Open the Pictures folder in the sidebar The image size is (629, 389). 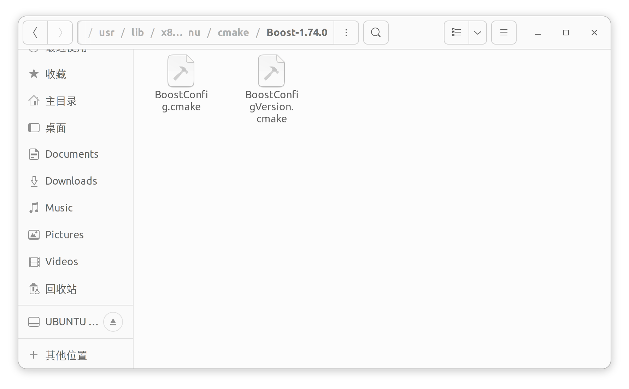coord(64,234)
